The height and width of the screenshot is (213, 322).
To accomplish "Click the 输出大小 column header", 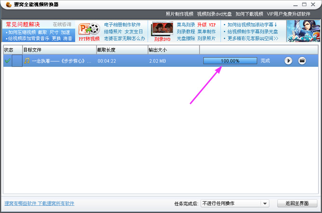I will click(174, 50).
